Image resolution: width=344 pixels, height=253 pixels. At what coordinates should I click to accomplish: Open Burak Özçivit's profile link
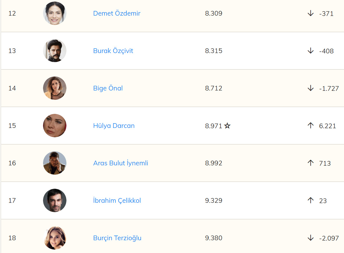tap(113, 51)
